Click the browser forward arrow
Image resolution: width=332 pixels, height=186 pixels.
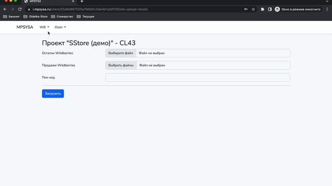tap(12, 9)
